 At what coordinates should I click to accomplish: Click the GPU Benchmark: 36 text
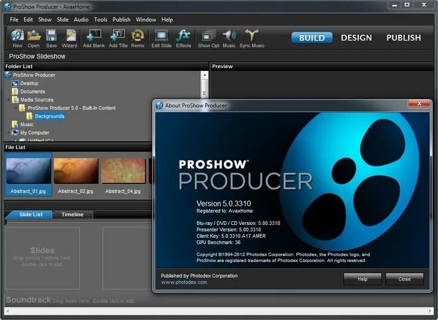pos(218,242)
